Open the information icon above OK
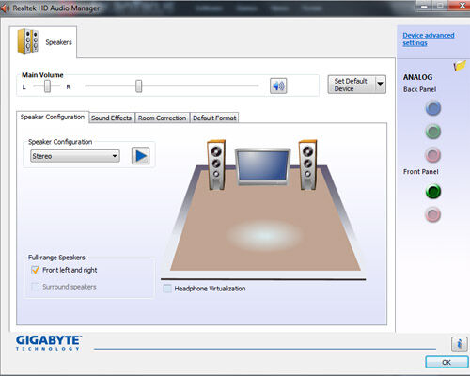 pyautogui.click(x=460, y=344)
